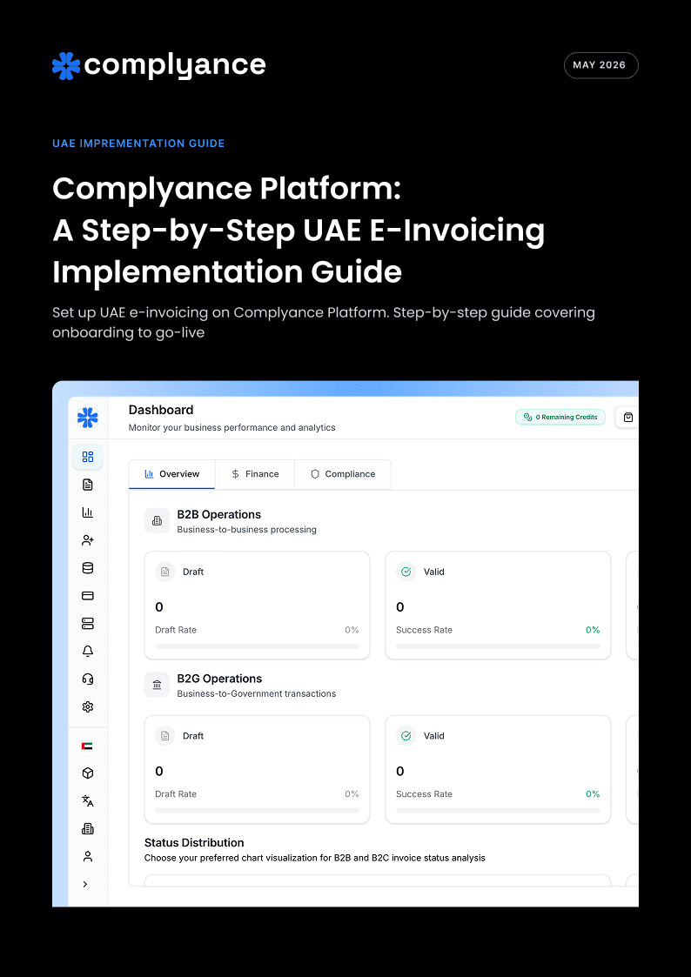Click the add user icon in sidebar

pyautogui.click(x=88, y=540)
